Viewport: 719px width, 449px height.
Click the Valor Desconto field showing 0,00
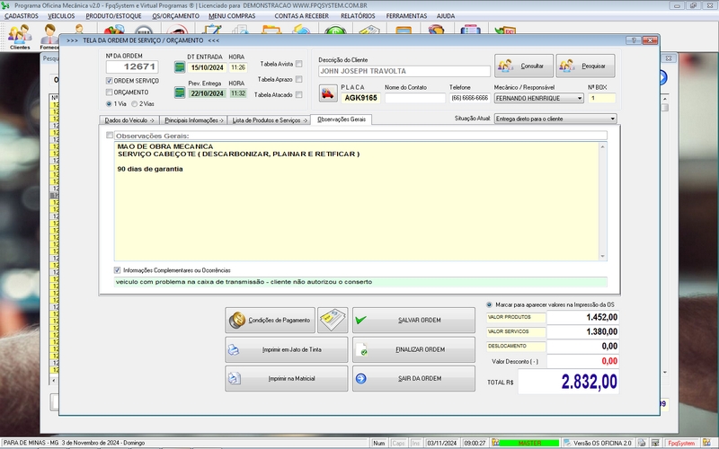coord(582,361)
